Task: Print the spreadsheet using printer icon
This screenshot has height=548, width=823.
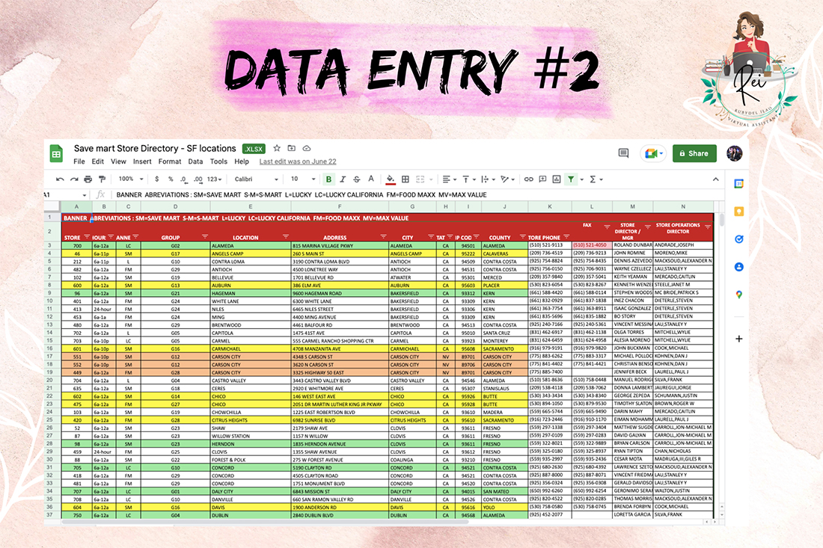Action: pyautogui.click(x=88, y=179)
